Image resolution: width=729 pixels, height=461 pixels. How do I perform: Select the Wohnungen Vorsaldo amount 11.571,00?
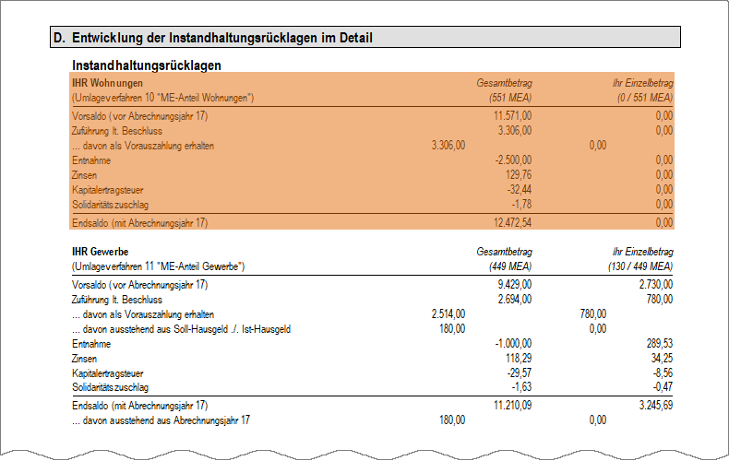pyautogui.click(x=512, y=116)
